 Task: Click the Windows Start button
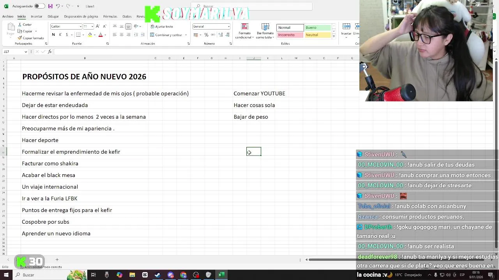point(6,275)
